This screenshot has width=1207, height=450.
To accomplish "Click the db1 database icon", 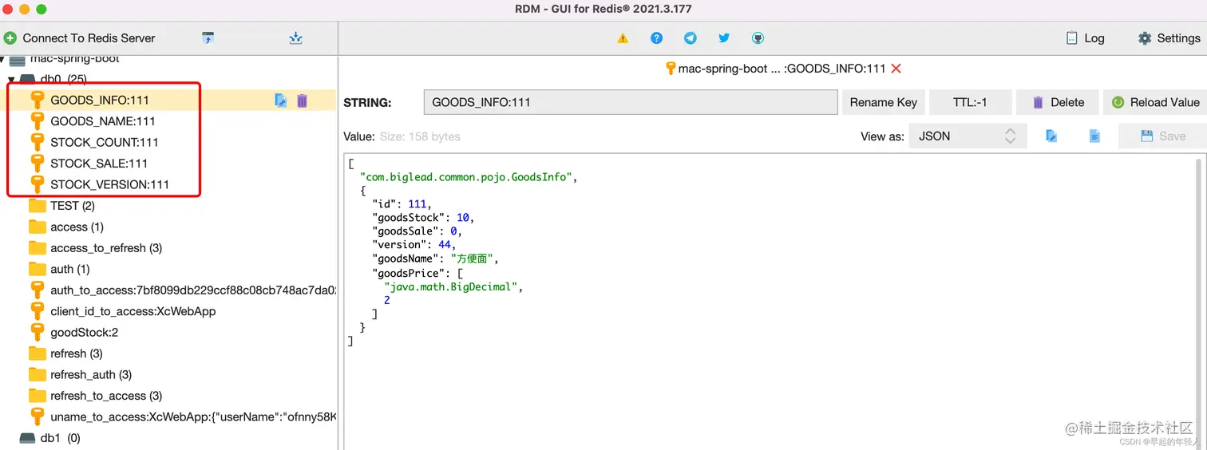I will click(x=27, y=438).
